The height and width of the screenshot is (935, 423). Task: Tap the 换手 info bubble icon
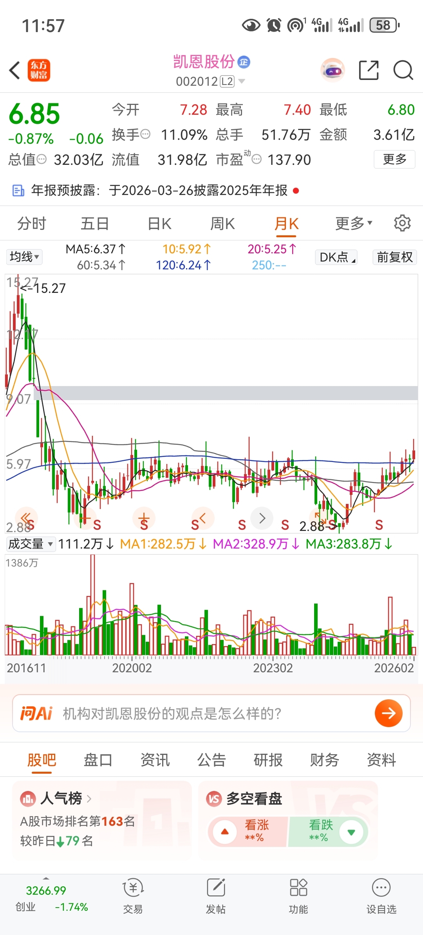[x=145, y=134]
